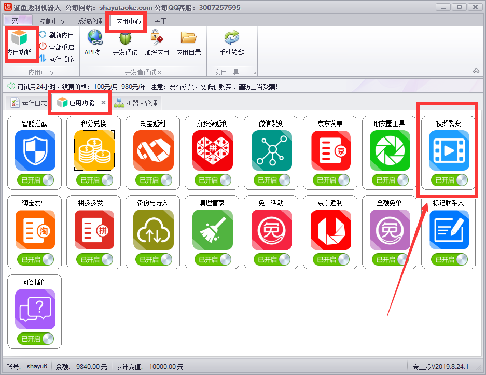
Task: Expand the 实用工具 group launcher
Action: click(x=254, y=73)
